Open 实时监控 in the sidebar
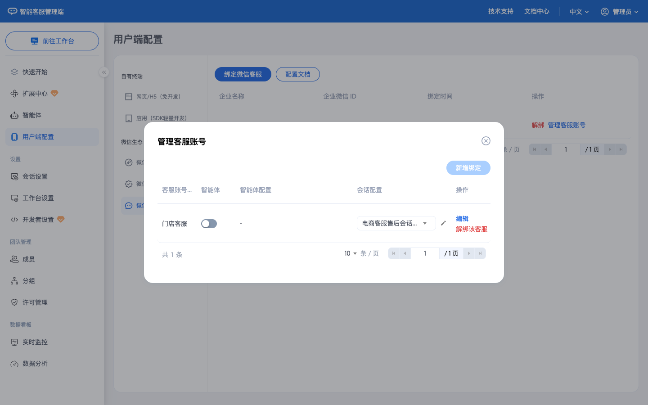 [x=52, y=342]
